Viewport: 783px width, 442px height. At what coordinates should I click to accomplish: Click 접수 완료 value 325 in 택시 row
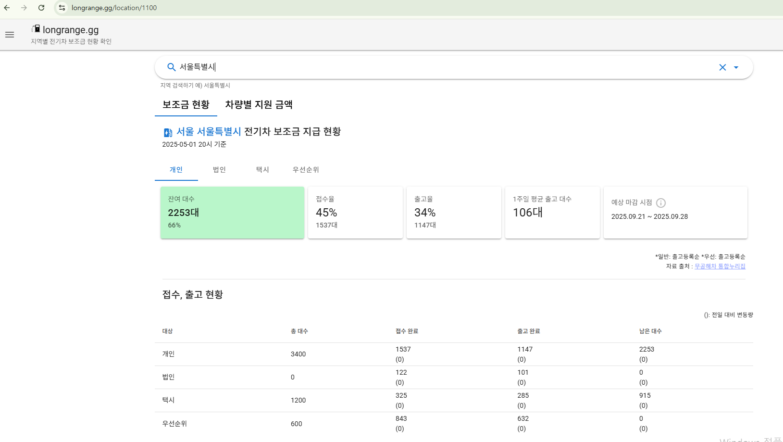coord(401,395)
